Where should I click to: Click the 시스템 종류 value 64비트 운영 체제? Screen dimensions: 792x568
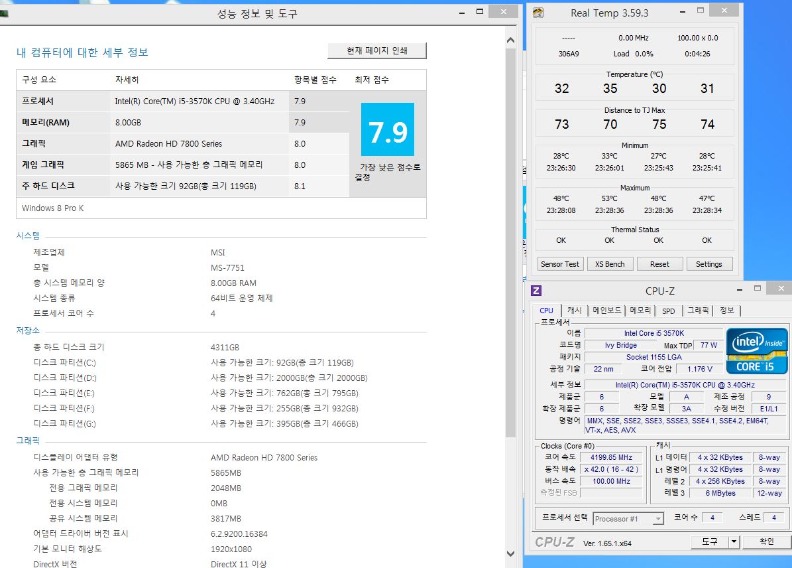click(x=241, y=298)
